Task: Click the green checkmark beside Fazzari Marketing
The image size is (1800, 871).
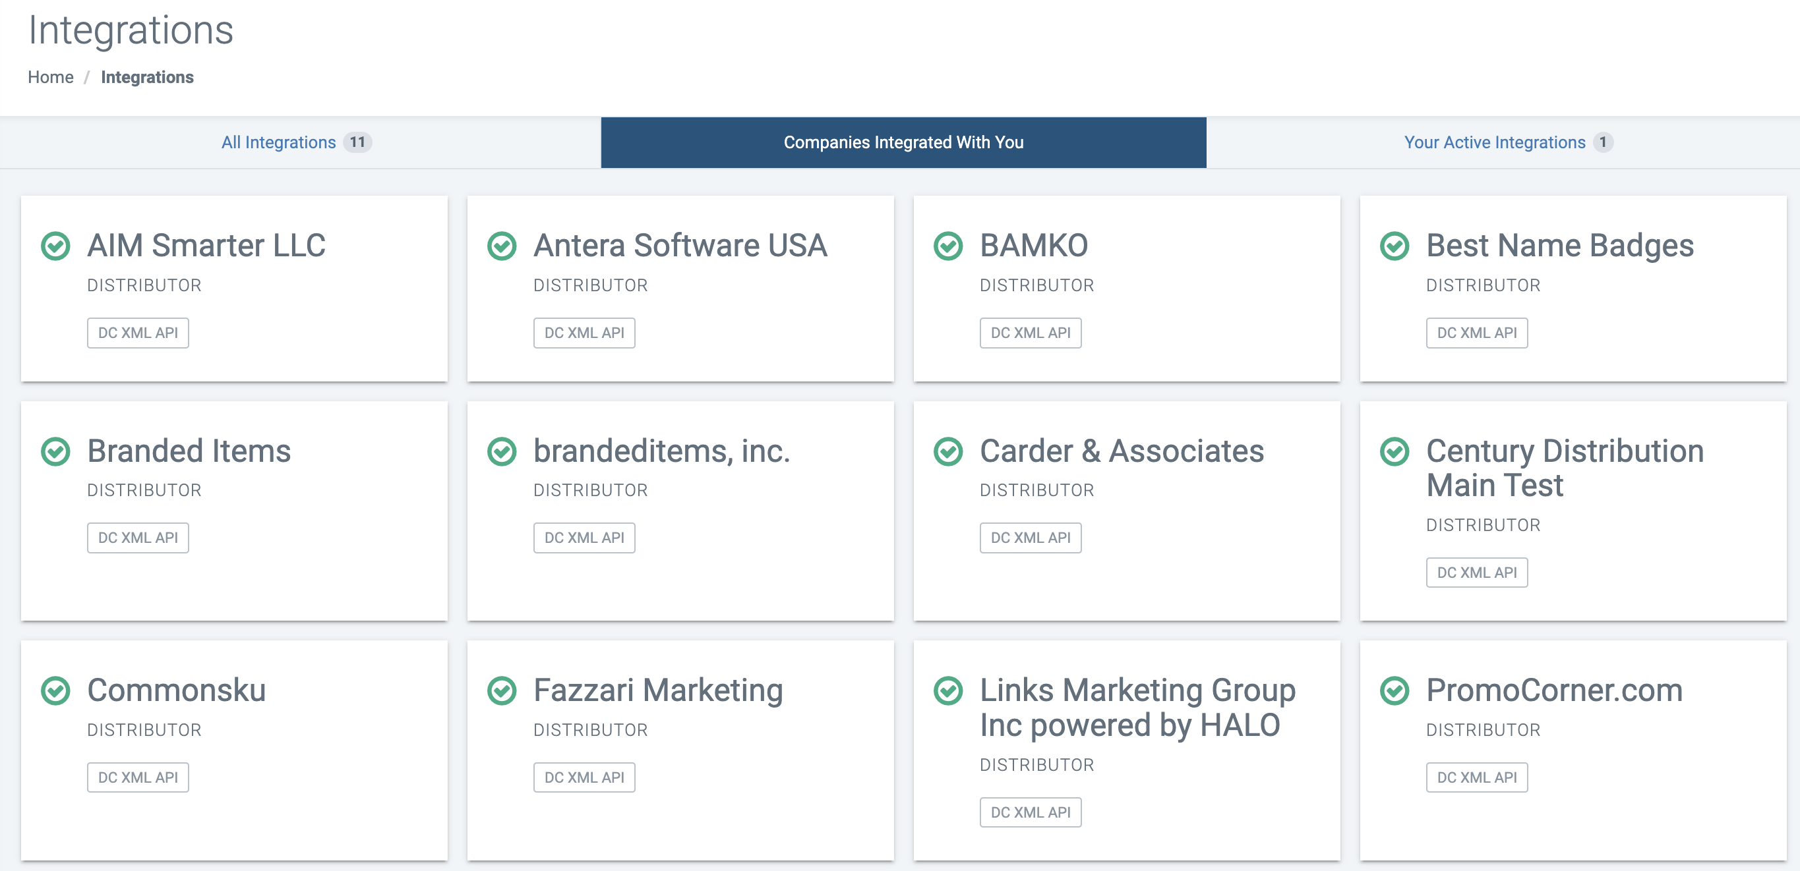Action: pyautogui.click(x=502, y=690)
